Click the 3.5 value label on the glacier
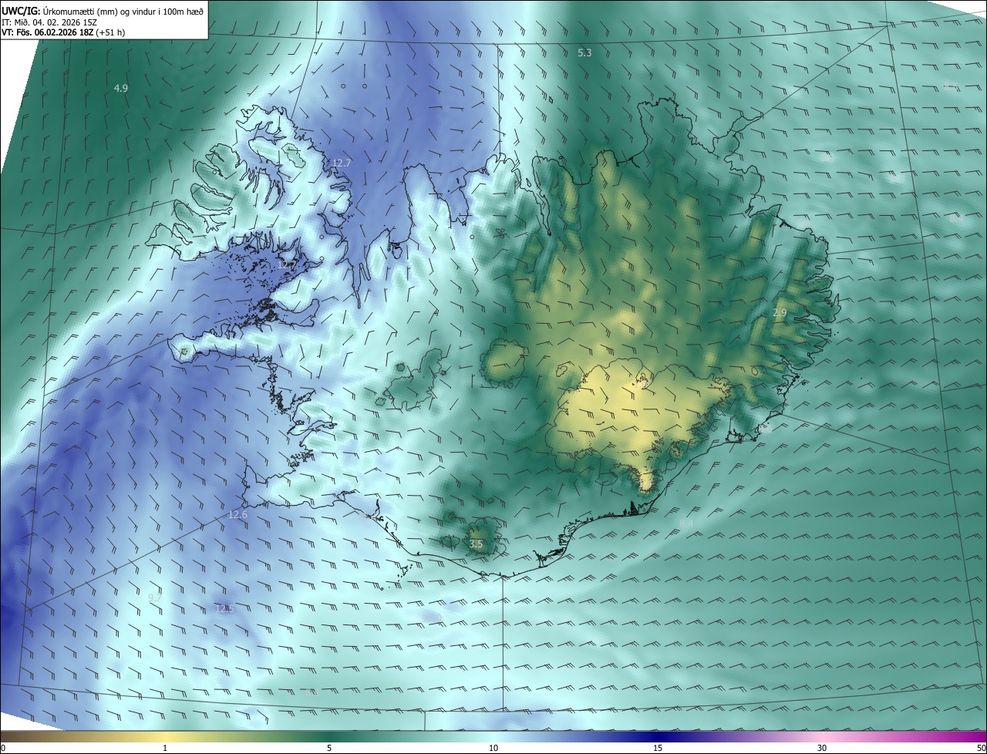This screenshot has height=754, width=987. click(476, 544)
